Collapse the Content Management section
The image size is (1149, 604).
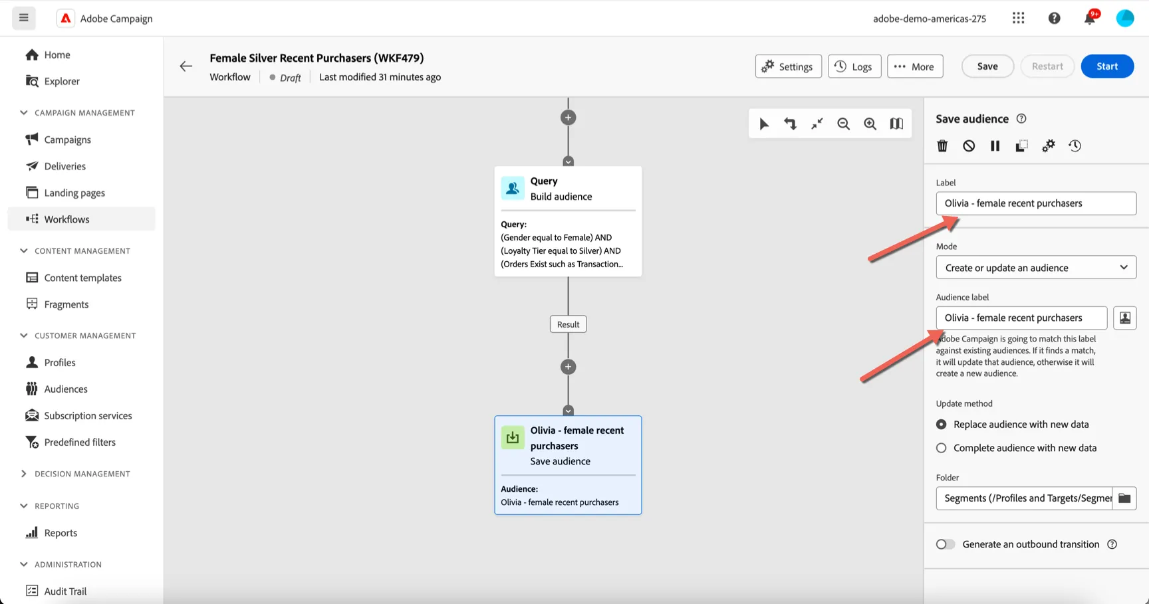[24, 251]
